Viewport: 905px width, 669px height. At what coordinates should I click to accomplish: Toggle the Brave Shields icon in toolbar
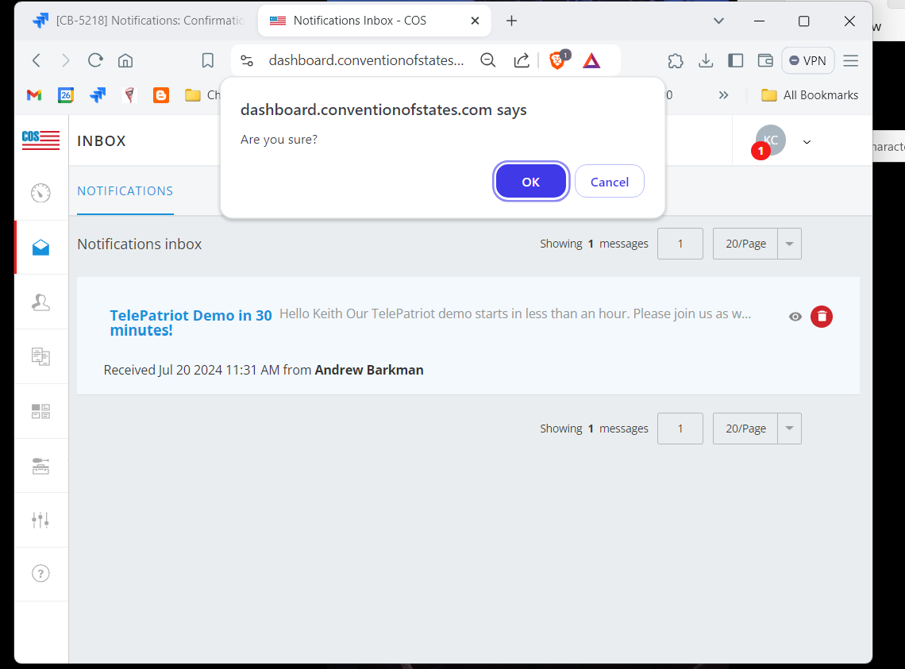[x=556, y=60]
